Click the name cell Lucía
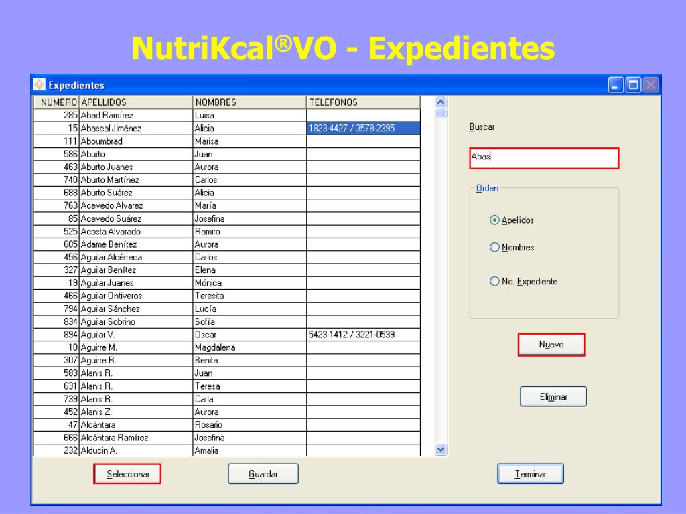The image size is (686, 514). point(250,309)
